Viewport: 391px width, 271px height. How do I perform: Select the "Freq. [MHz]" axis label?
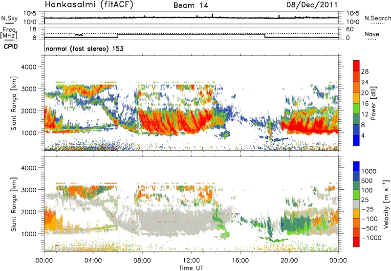point(9,33)
